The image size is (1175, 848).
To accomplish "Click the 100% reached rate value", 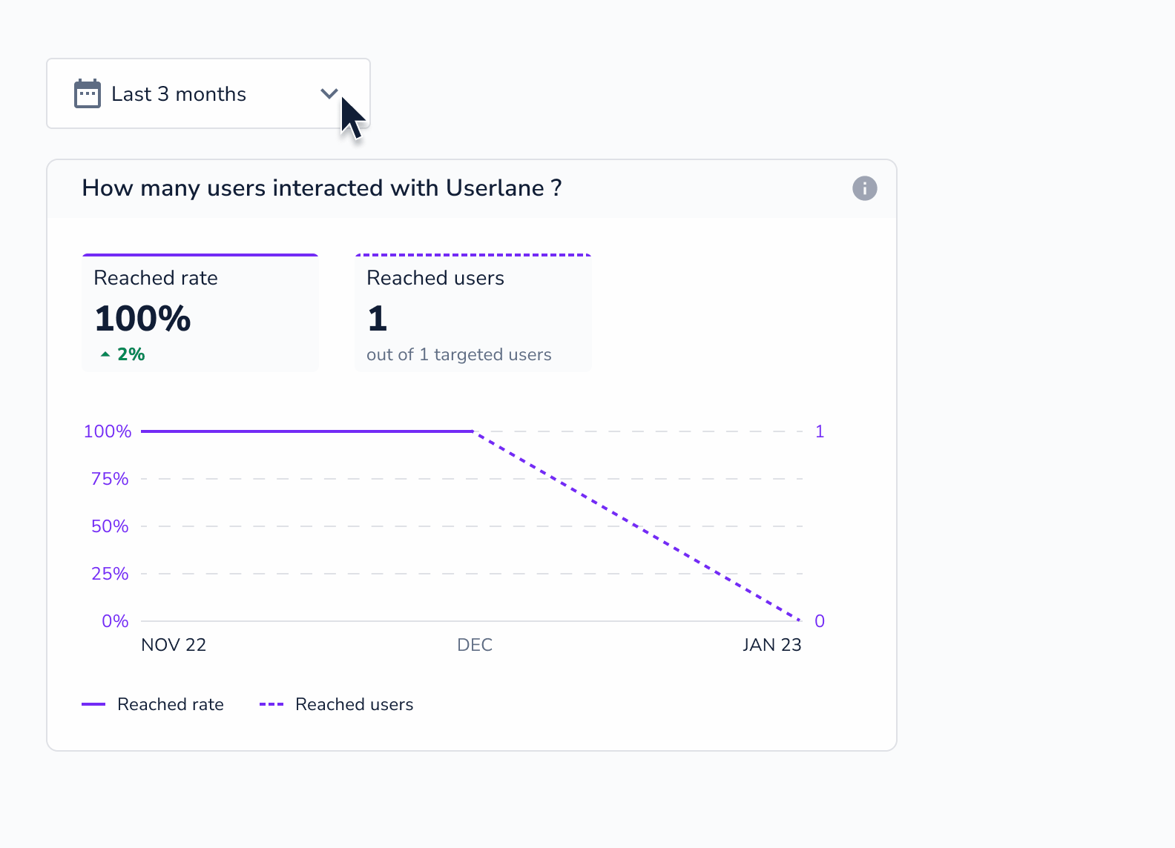I will pyautogui.click(x=142, y=319).
